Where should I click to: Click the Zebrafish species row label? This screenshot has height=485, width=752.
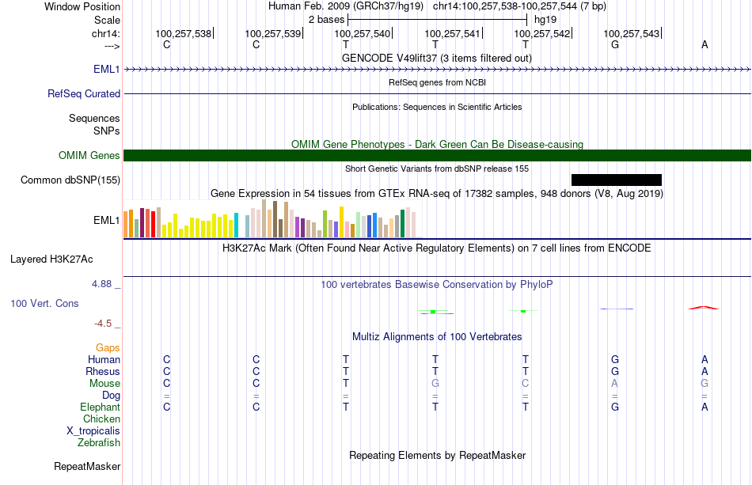tap(99, 442)
